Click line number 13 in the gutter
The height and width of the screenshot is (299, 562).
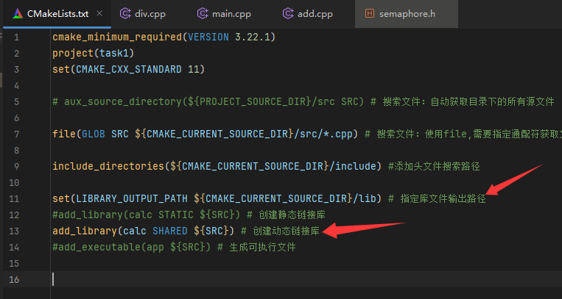[x=15, y=231]
